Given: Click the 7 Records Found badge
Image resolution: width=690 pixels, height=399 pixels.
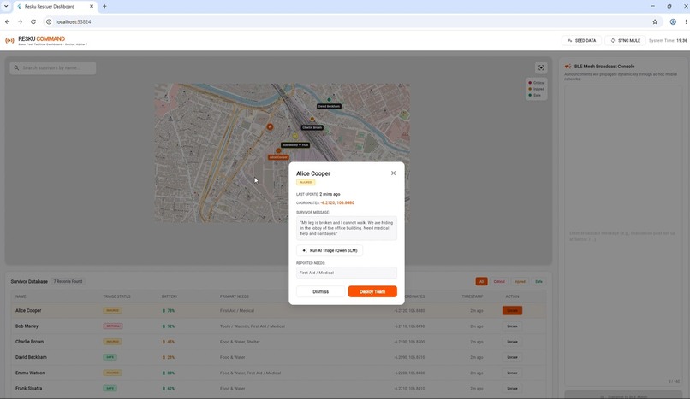Looking at the screenshot, I should click(x=68, y=281).
